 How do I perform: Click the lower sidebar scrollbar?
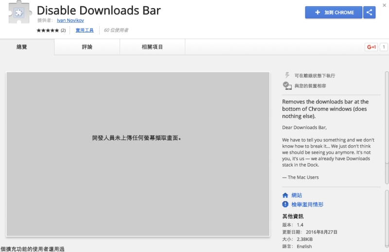coord(387,218)
